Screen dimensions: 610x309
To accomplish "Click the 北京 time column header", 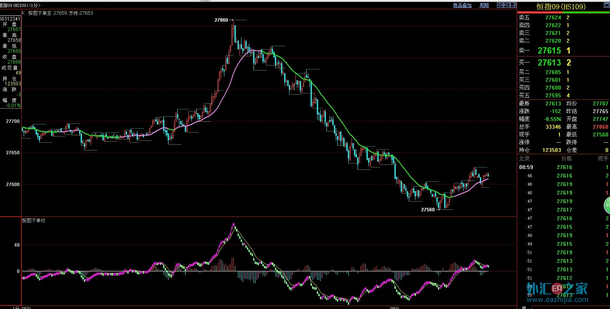I will coord(524,158).
